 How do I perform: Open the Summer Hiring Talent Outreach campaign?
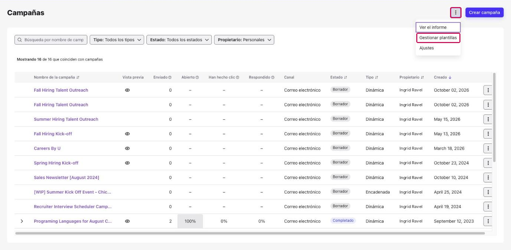[x=66, y=119]
